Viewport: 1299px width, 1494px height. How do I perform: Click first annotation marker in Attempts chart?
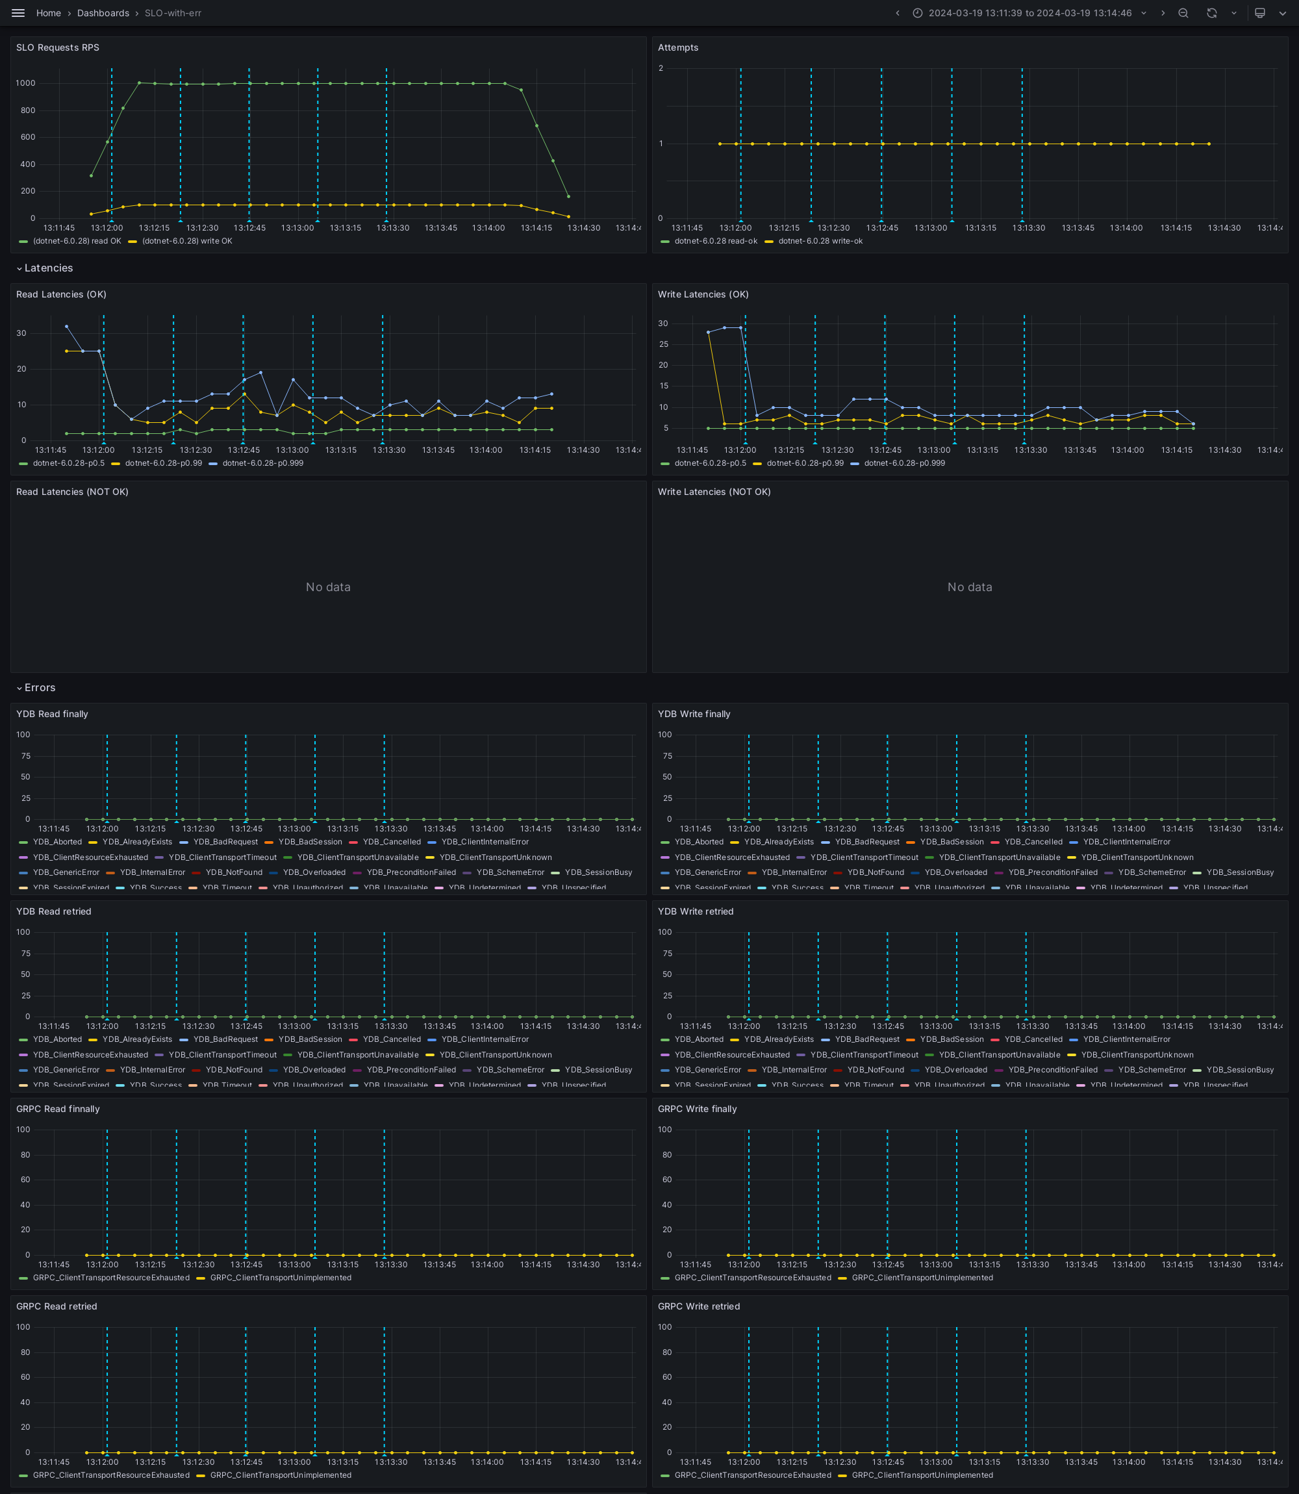pyautogui.click(x=741, y=220)
